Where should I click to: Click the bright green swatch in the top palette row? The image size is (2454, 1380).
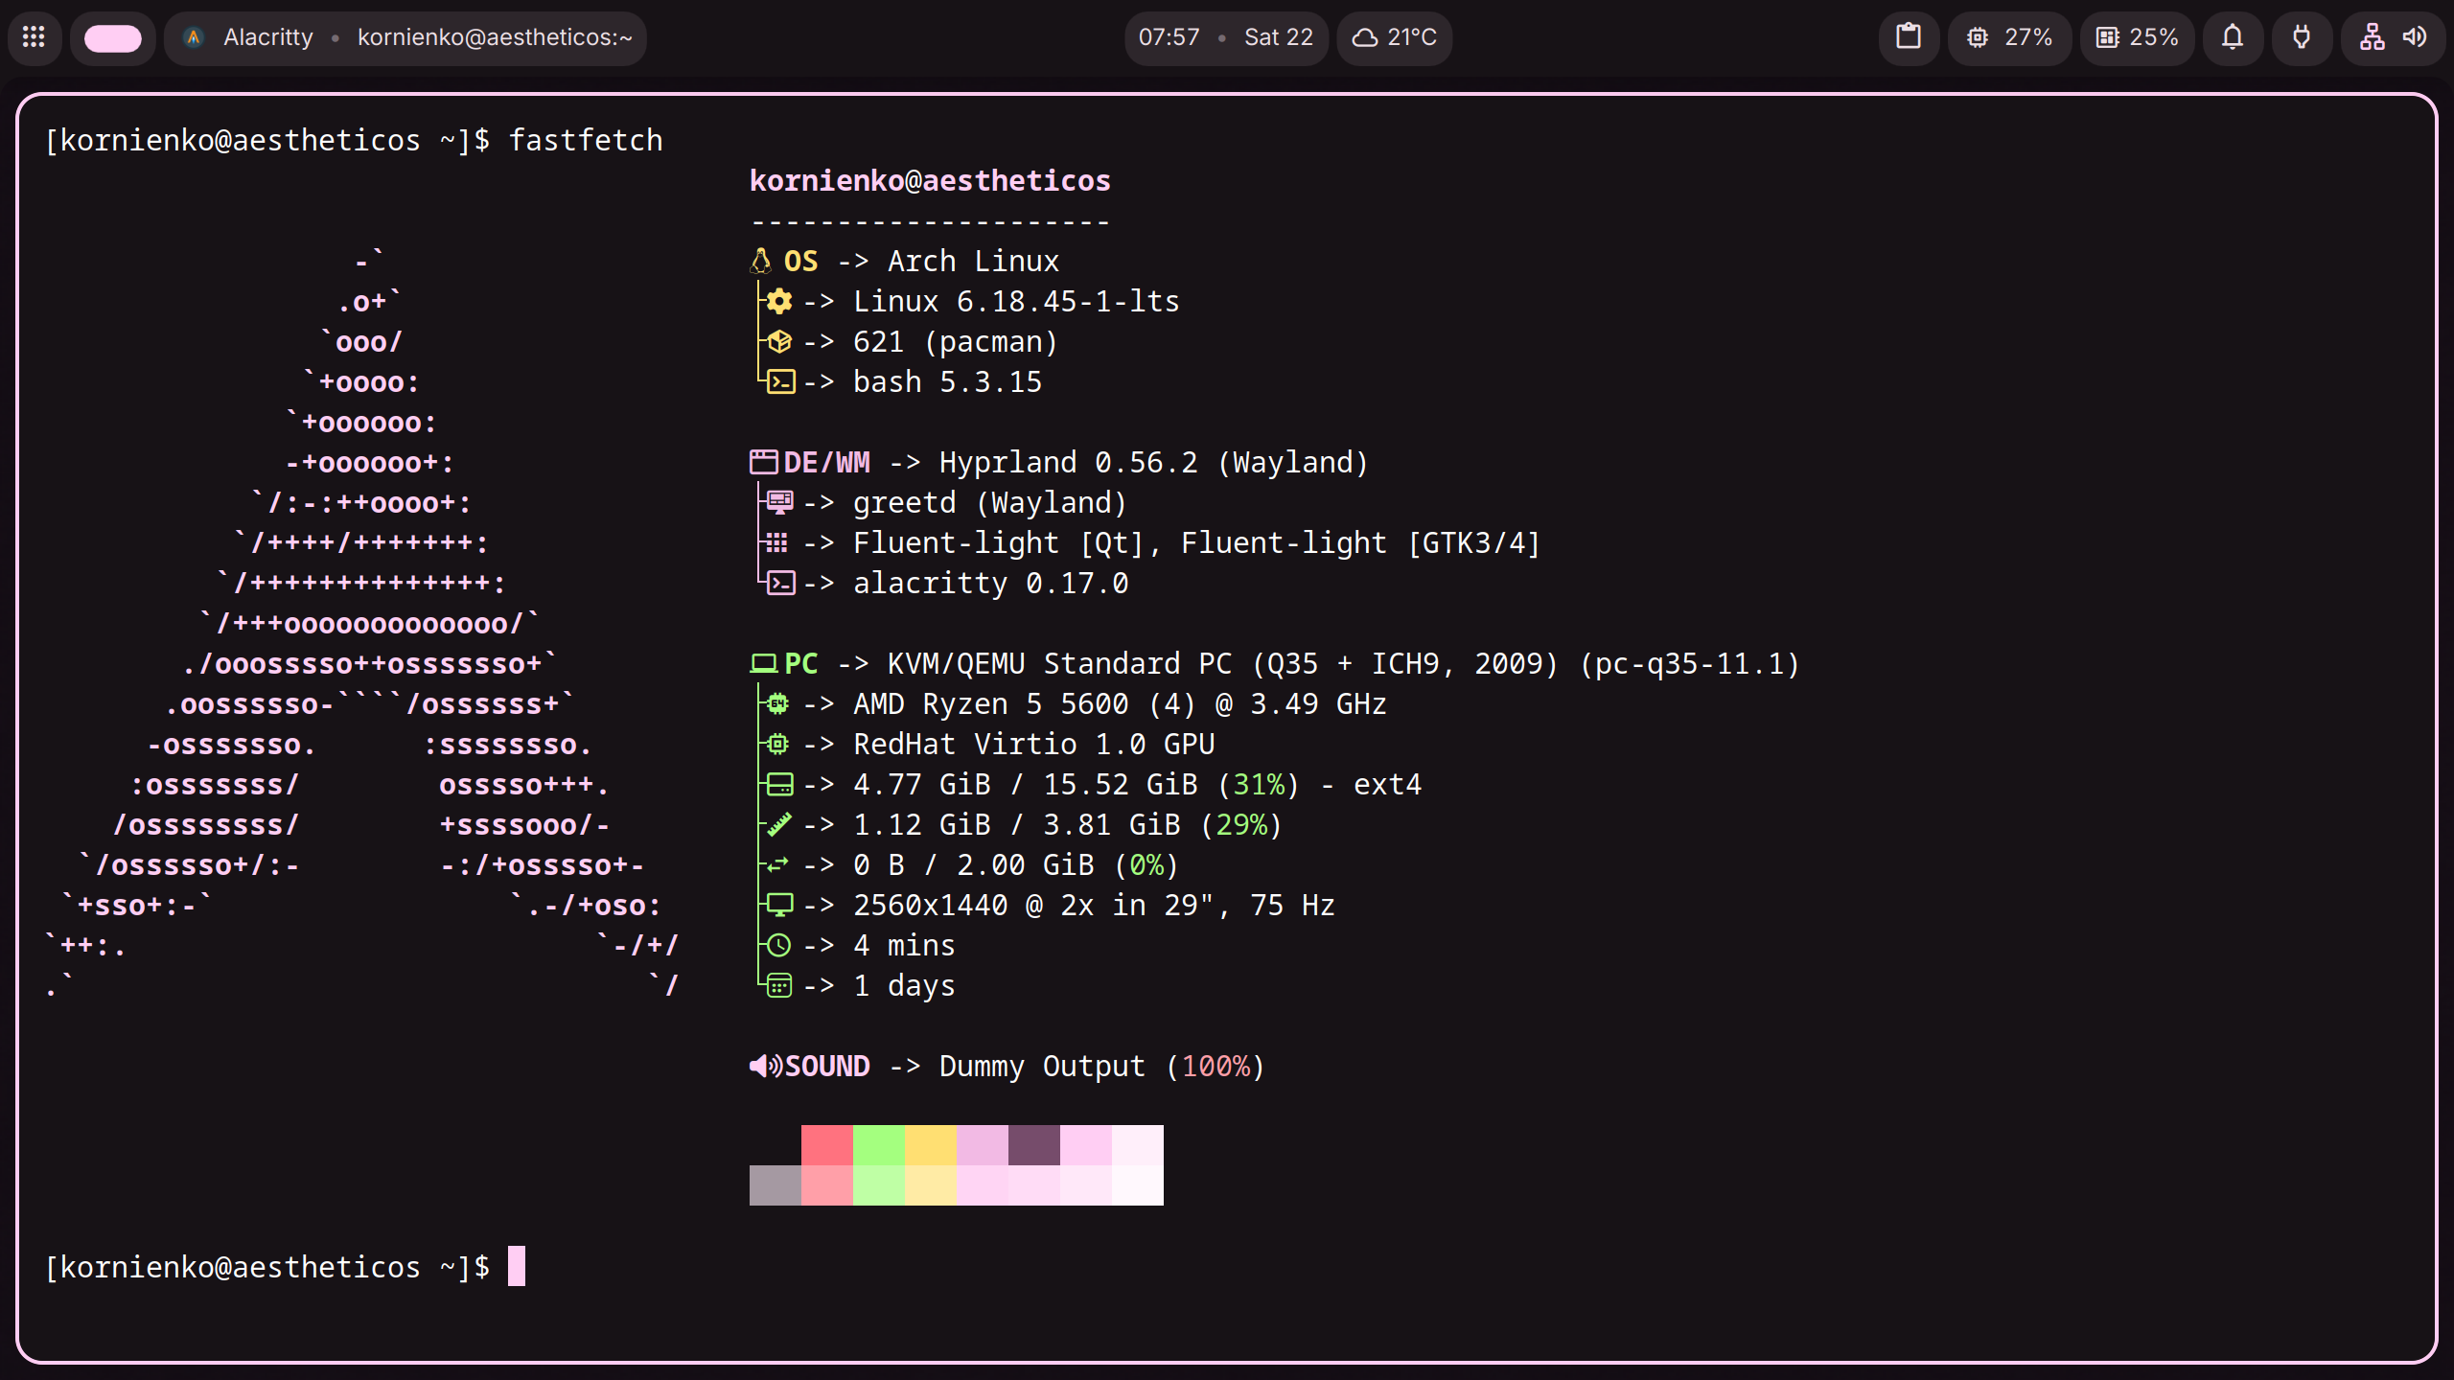[879, 1145]
